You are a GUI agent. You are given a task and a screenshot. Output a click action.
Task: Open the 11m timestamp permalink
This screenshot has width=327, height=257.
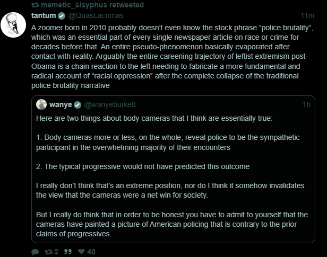(307, 15)
